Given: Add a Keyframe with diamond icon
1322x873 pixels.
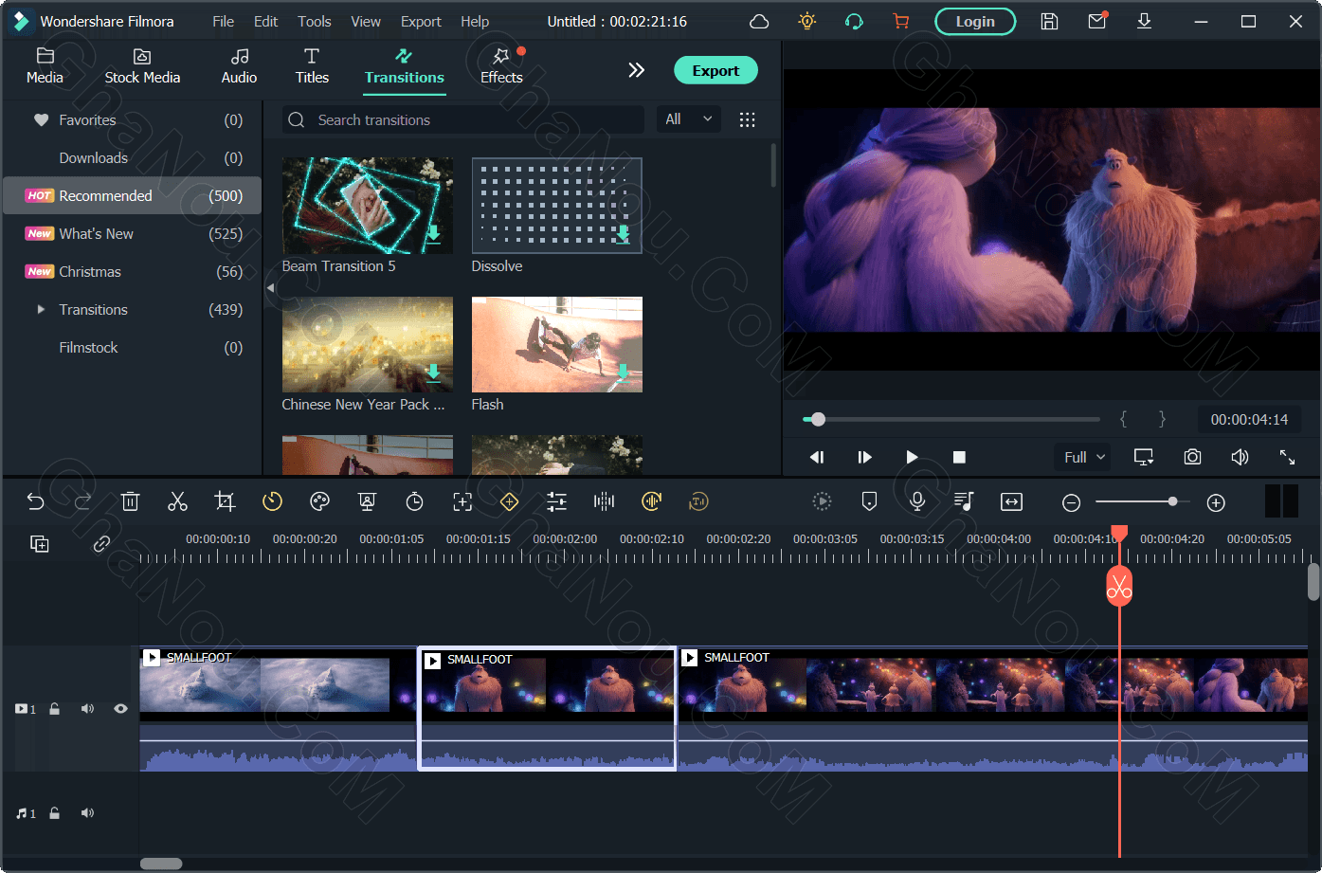Looking at the screenshot, I should click(x=510, y=502).
